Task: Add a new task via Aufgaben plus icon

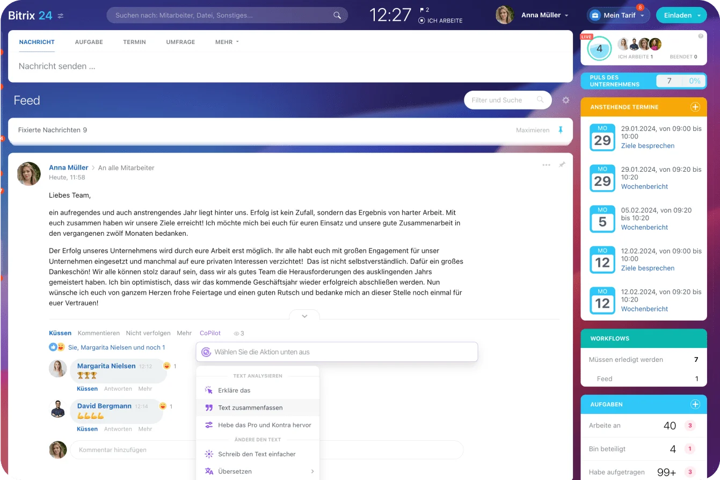Action: pos(695,404)
